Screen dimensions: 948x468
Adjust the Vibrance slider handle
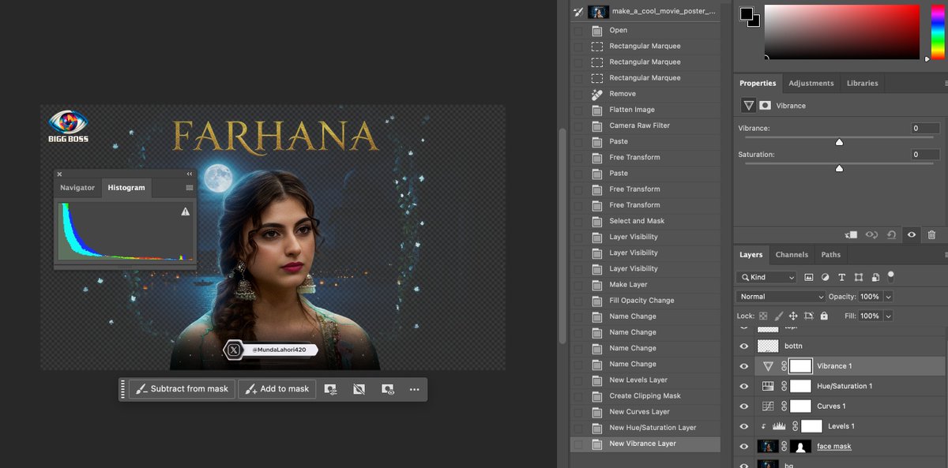pyautogui.click(x=839, y=142)
